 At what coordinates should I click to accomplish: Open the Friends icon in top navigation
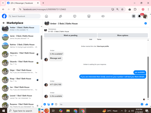[x=60, y=16]
